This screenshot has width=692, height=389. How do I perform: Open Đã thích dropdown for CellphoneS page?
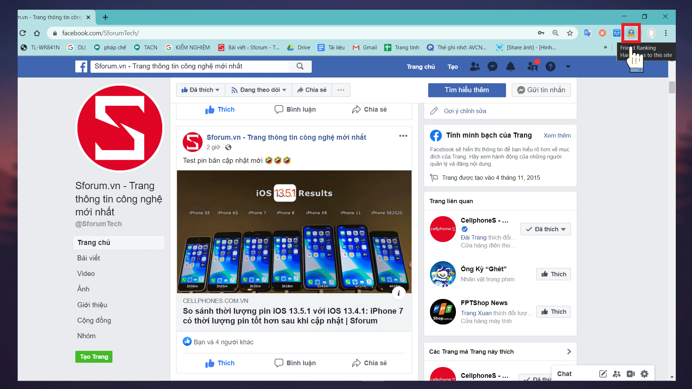[x=546, y=229]
